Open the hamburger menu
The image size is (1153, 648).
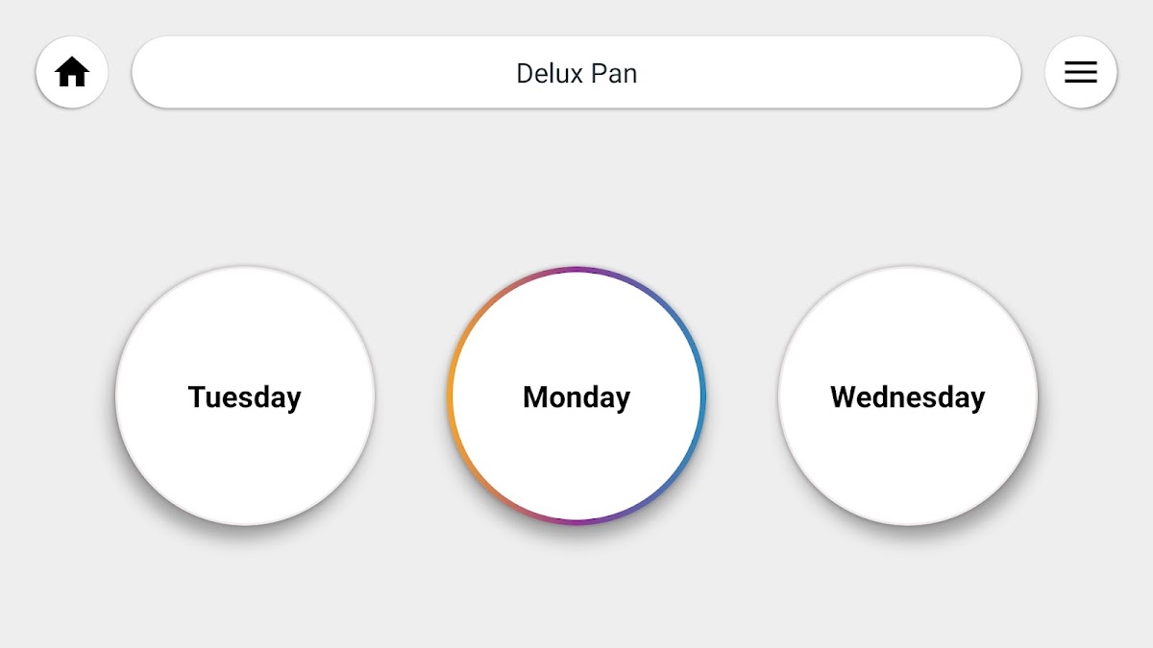(x=1080, y=72)
